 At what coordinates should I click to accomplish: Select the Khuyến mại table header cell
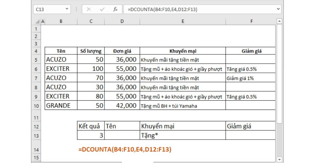click(183, 51)
